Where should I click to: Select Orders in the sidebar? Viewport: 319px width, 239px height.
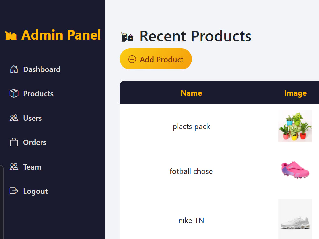click(34, 142)
